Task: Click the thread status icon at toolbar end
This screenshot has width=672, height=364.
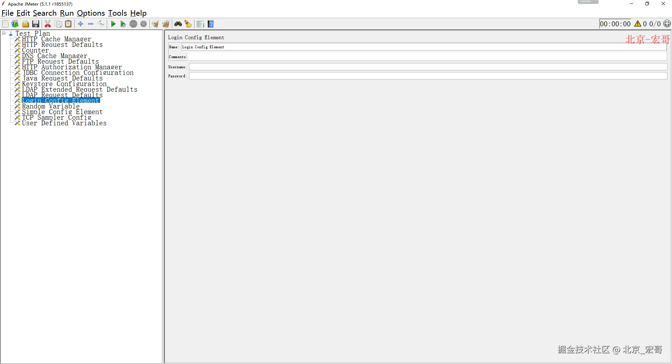Action: [667, 24]
